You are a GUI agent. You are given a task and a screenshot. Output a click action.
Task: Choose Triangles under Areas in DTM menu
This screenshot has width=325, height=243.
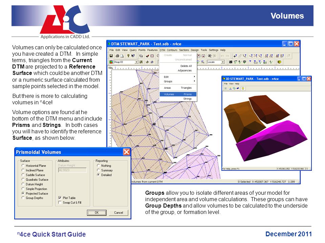pos(186,88)
